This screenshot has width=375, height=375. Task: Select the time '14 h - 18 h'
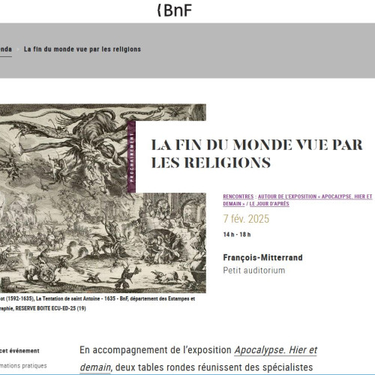coord(237,235)
